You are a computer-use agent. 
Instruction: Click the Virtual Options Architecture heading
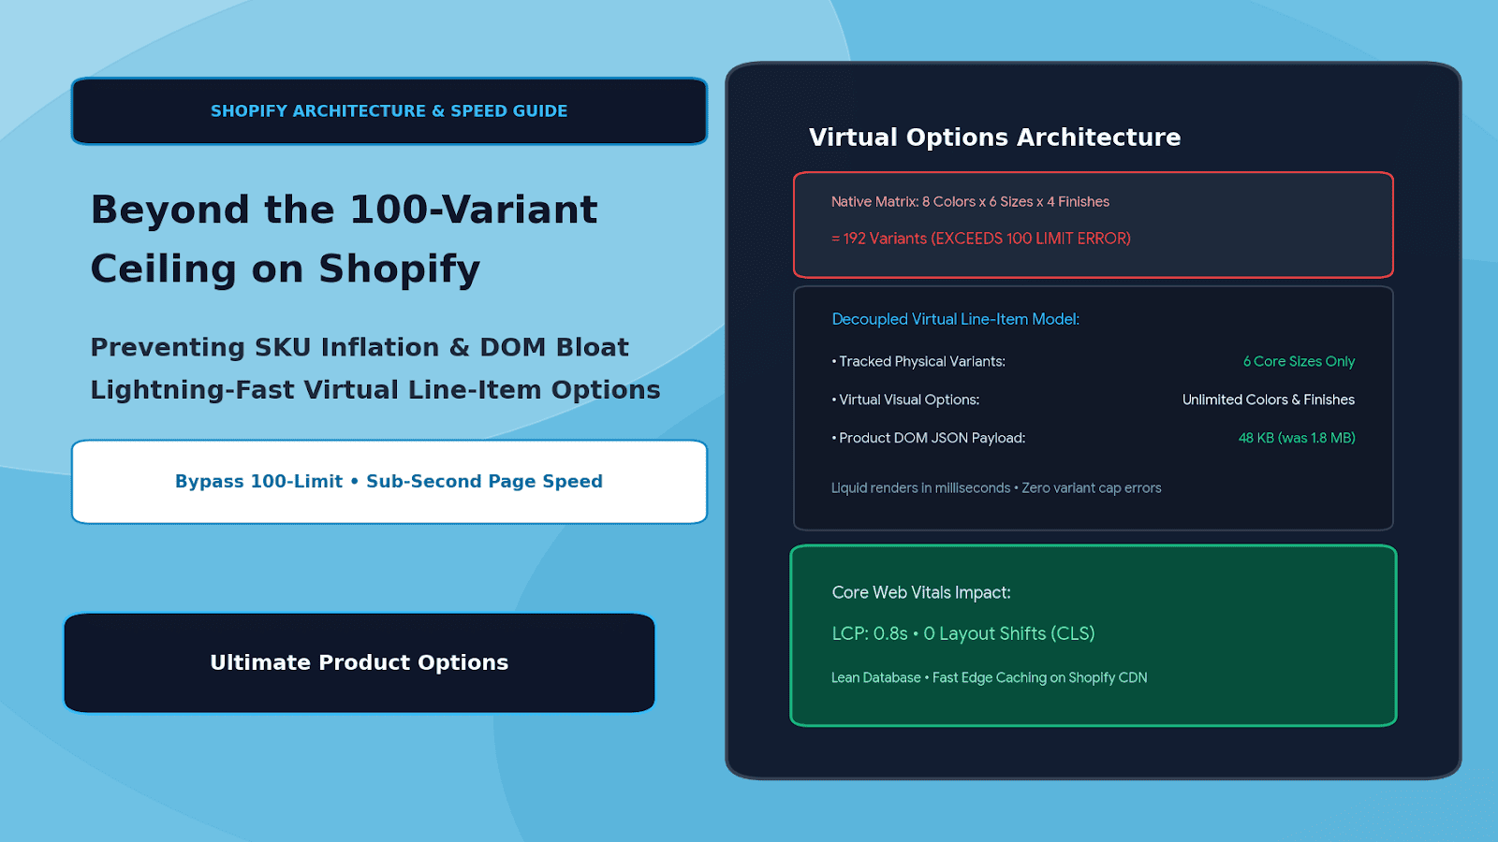[994, 138]
